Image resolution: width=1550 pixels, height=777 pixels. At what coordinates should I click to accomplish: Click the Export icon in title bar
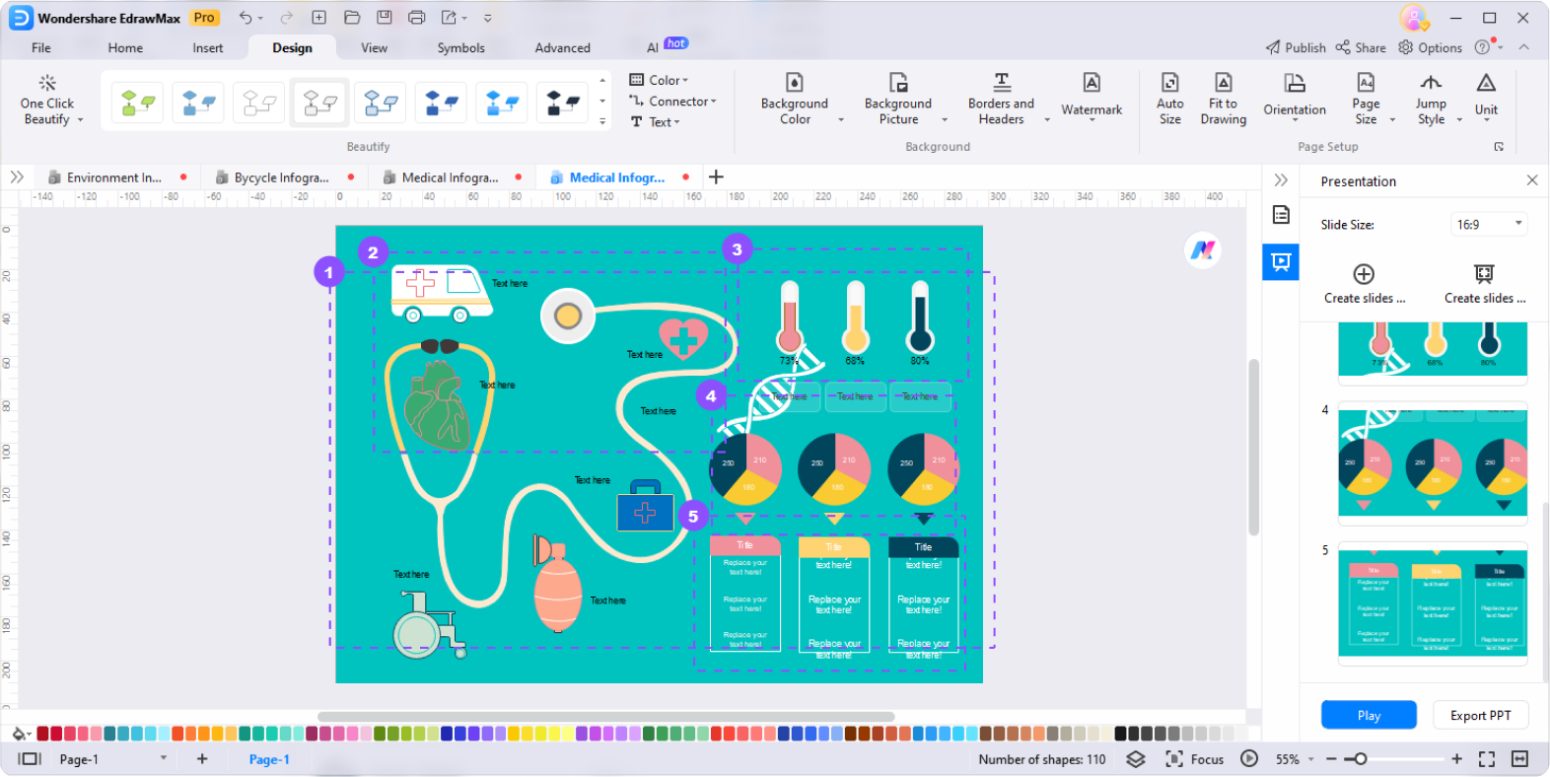click(450, 18)
